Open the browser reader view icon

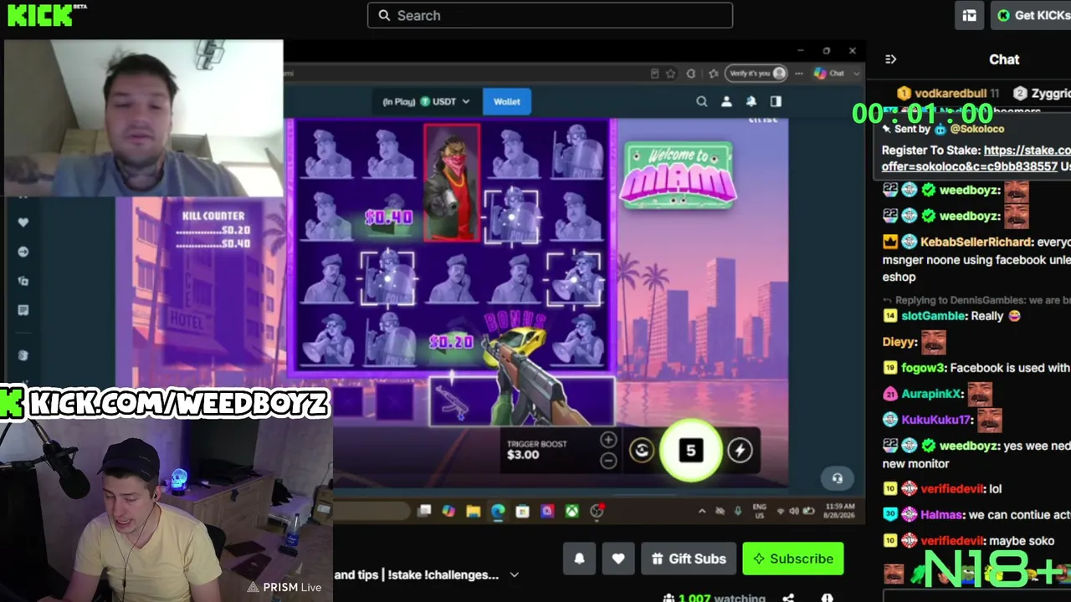point(654,74)
